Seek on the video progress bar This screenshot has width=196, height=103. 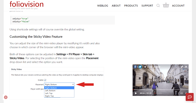click(161, 90)
